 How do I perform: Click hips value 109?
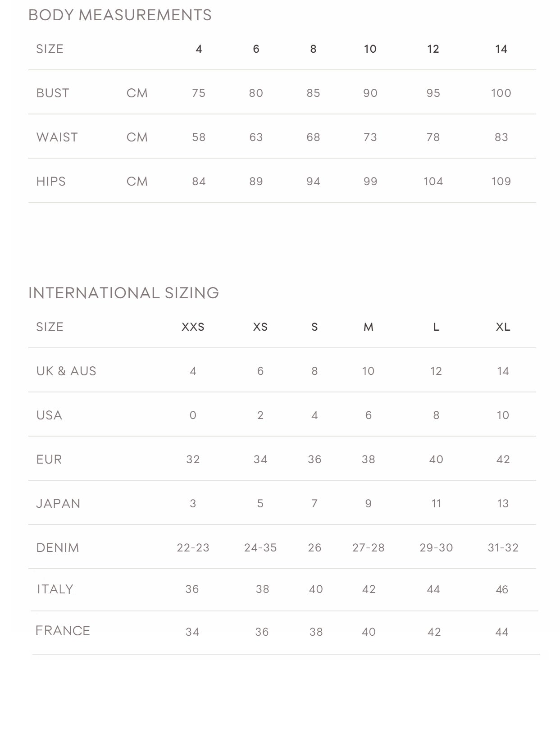tap(501, 181)
